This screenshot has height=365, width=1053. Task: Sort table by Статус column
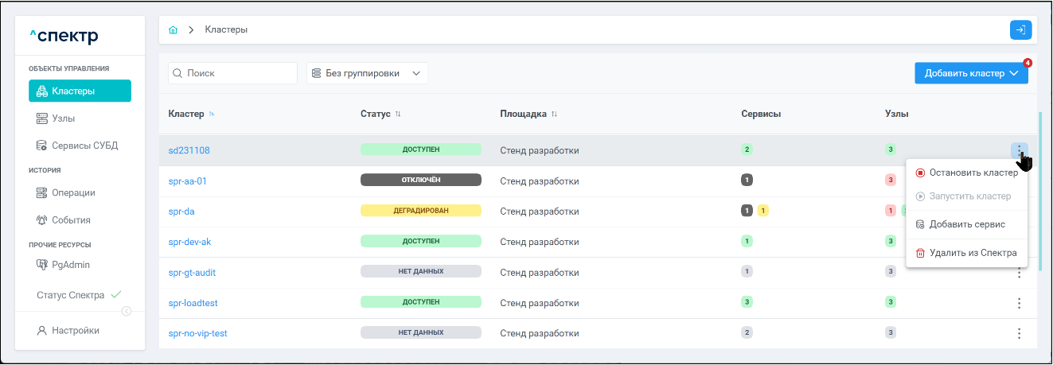coord(398,115)
